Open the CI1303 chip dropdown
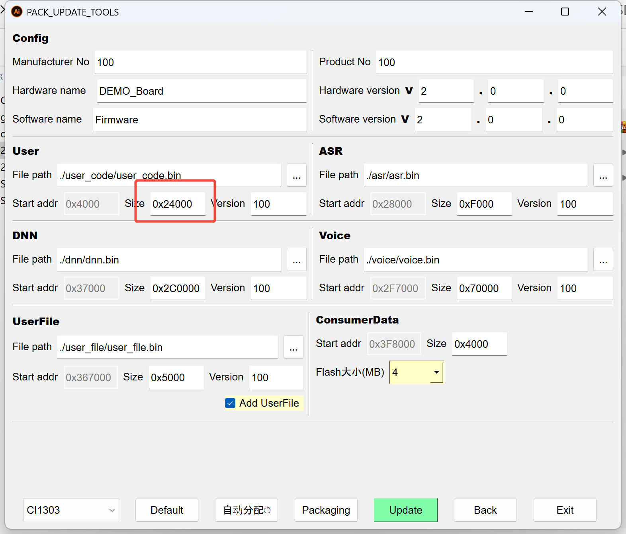The width and height of the screenshot is (626, 534). click(71, 510)
